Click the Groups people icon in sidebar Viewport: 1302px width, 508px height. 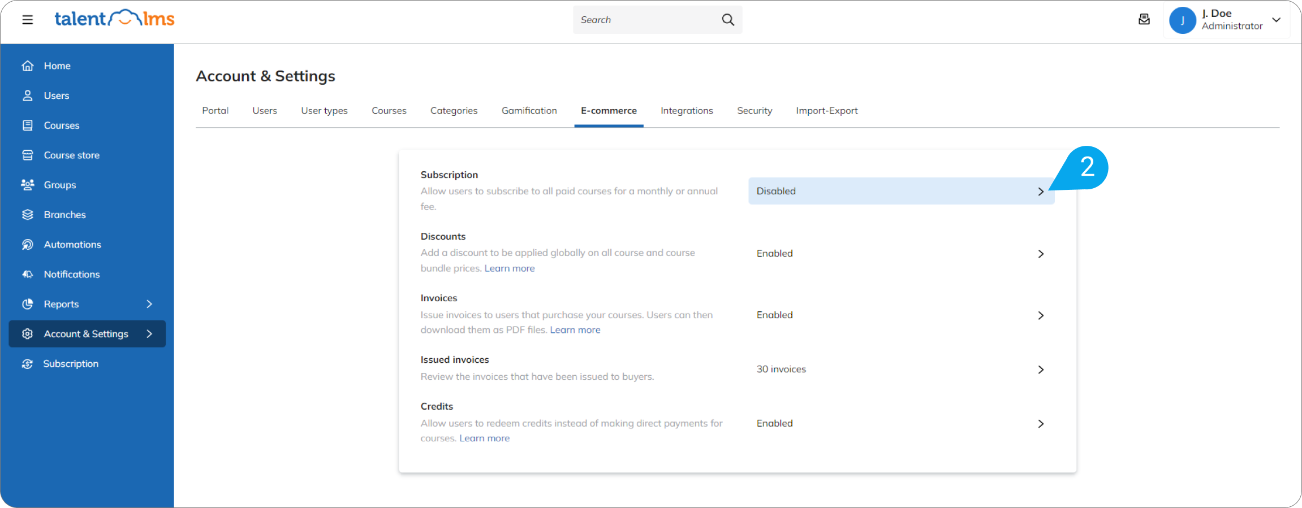pos(27,185)
